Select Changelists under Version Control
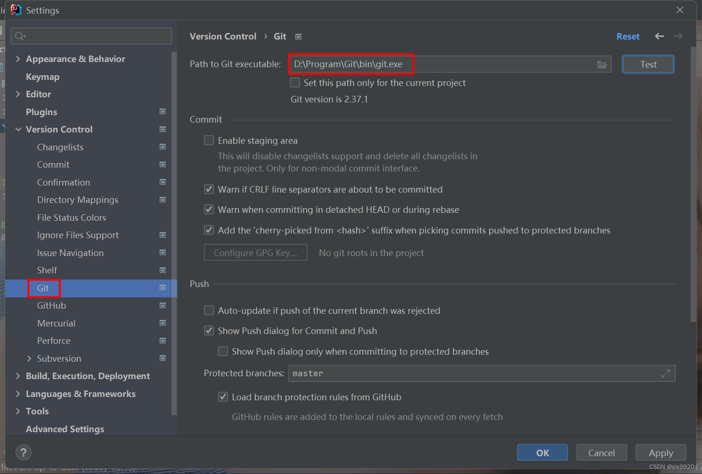 point(60,147)
